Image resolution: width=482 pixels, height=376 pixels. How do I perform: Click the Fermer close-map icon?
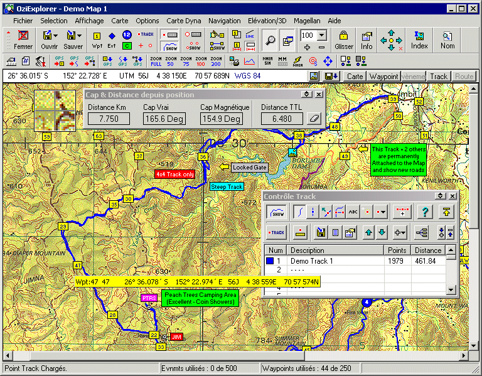(x=23, y=36)
